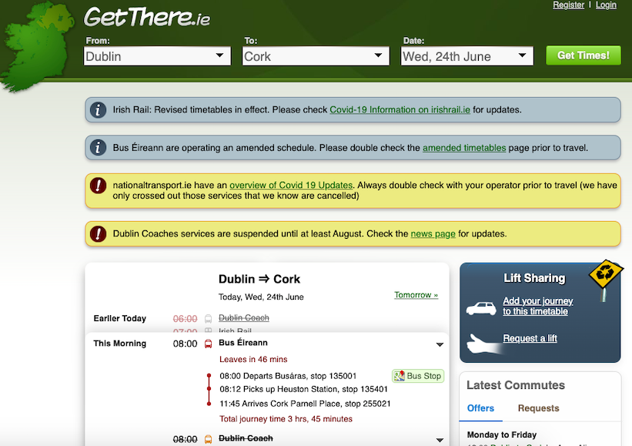Open the To dropdown showing Cork
Viewport: 632px width, 446px height.
[316, 56]
